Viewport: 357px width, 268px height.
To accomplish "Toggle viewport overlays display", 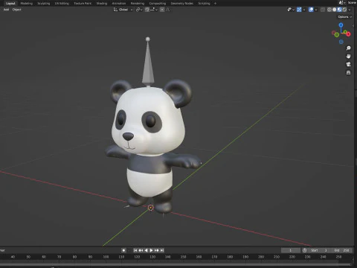I will (x=311, y=10).
